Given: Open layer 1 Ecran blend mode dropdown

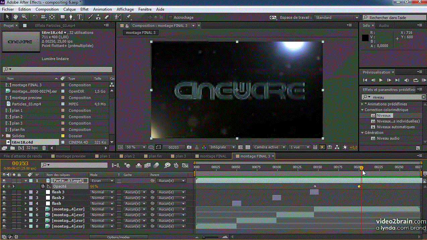Looking at the screenshot, I should (x=103, y=181).
